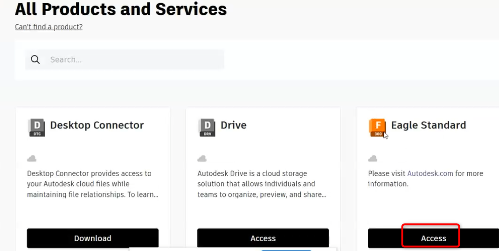Click the Autodesk Drive description text
499x251 pixels.
tap(261, 184)
